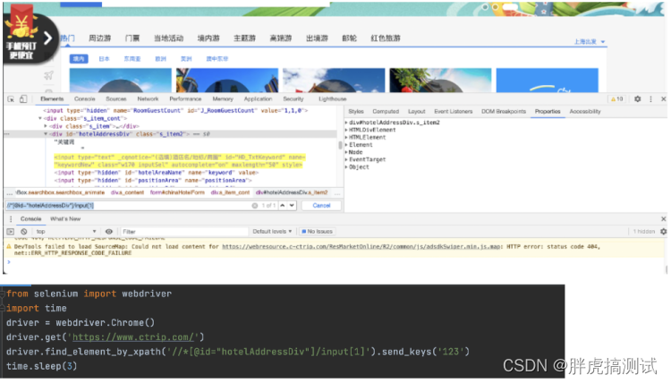
Task: Click Cancel in the element search bar
Action: point(321,206)
